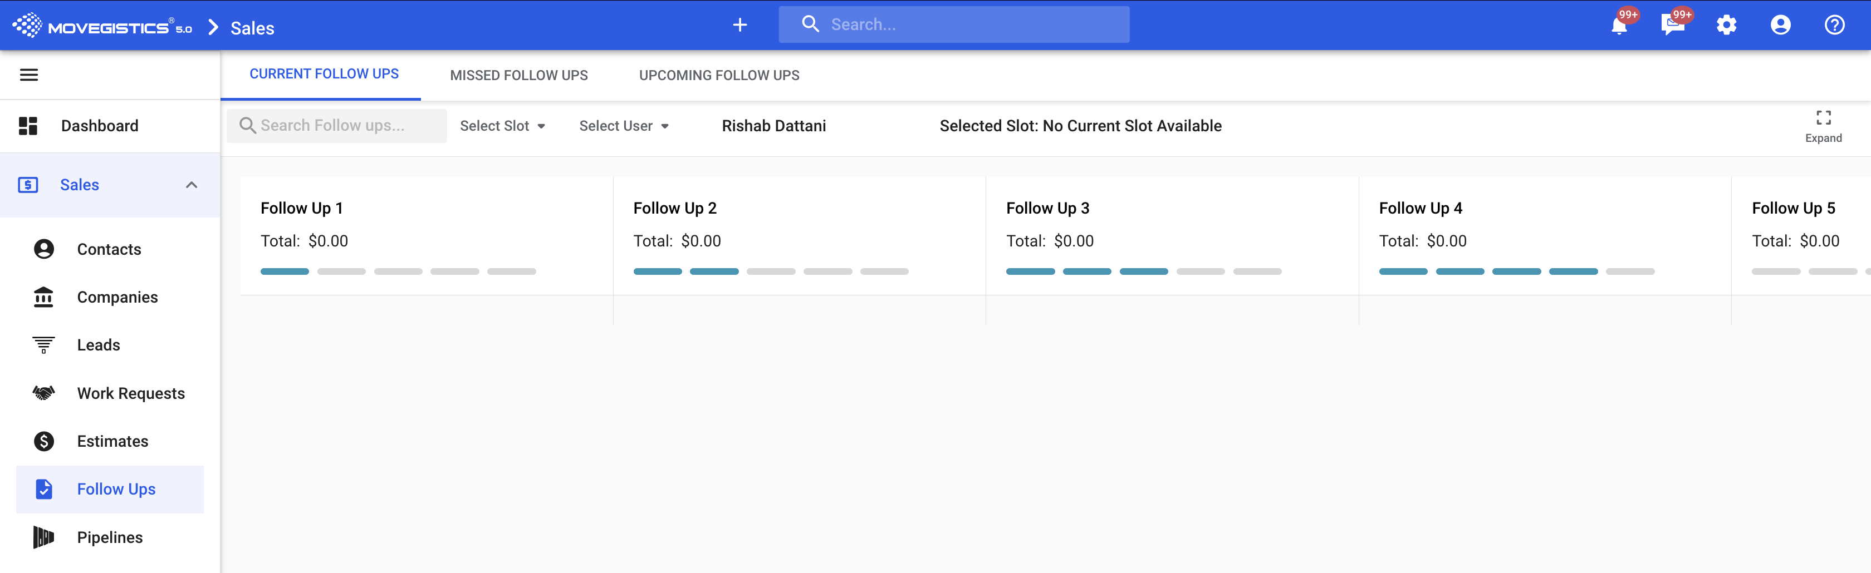Collapse the Sales sidebar section
The width and height of the screenshot is (1871, 573).
point(191,185)
